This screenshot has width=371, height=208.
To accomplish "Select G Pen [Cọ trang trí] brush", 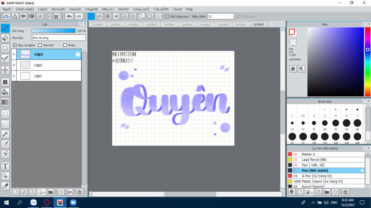I will [326, 176].
